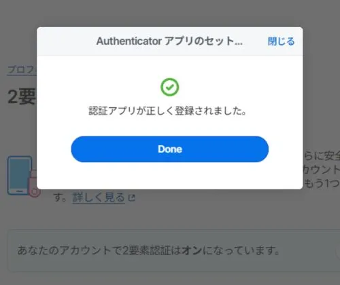Click the partially hidden もう1つ text

(322, 183)
